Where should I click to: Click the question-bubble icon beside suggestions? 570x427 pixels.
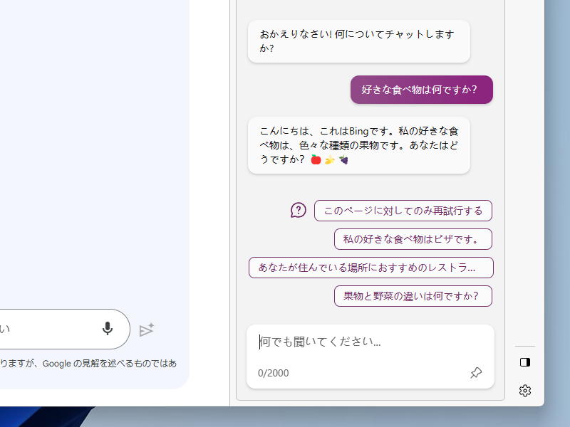(x=298, y=210)
